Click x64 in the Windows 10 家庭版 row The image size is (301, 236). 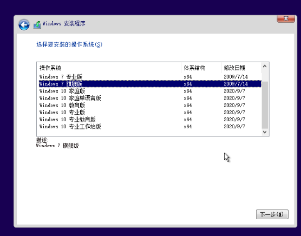click(188, 91)
